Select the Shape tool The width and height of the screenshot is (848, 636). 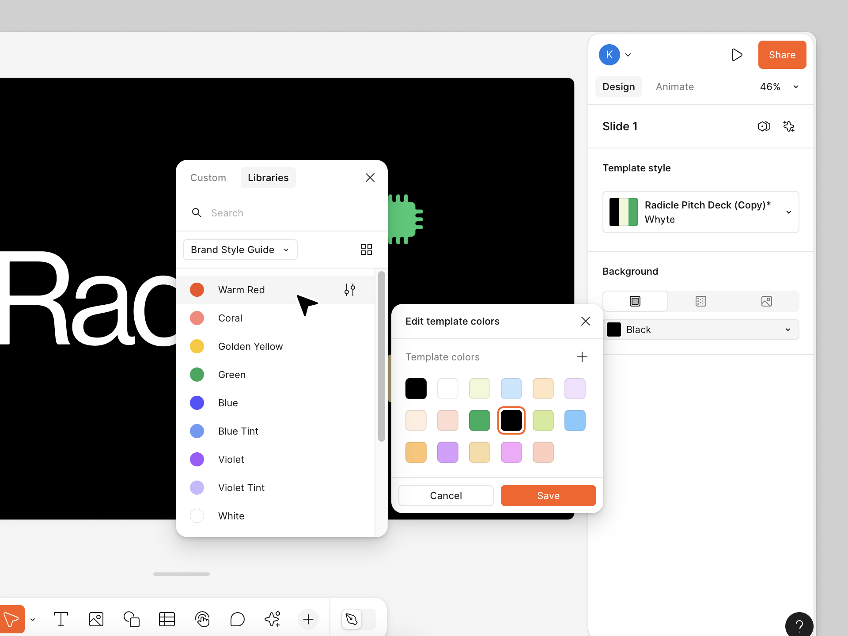132,619
